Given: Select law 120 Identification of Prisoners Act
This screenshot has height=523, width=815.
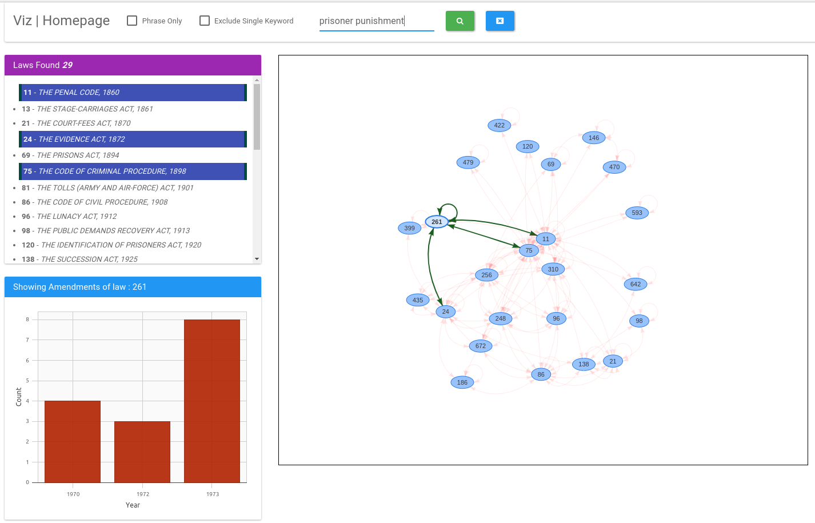Looking at the screenshot, I should click(111, 245).
